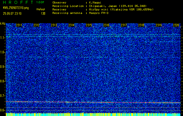
Task: Click the 0.8 frequency axis label
Action: tap(3, 81)
